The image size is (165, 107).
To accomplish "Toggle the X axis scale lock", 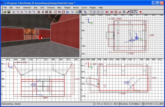I will coord(94,12).
